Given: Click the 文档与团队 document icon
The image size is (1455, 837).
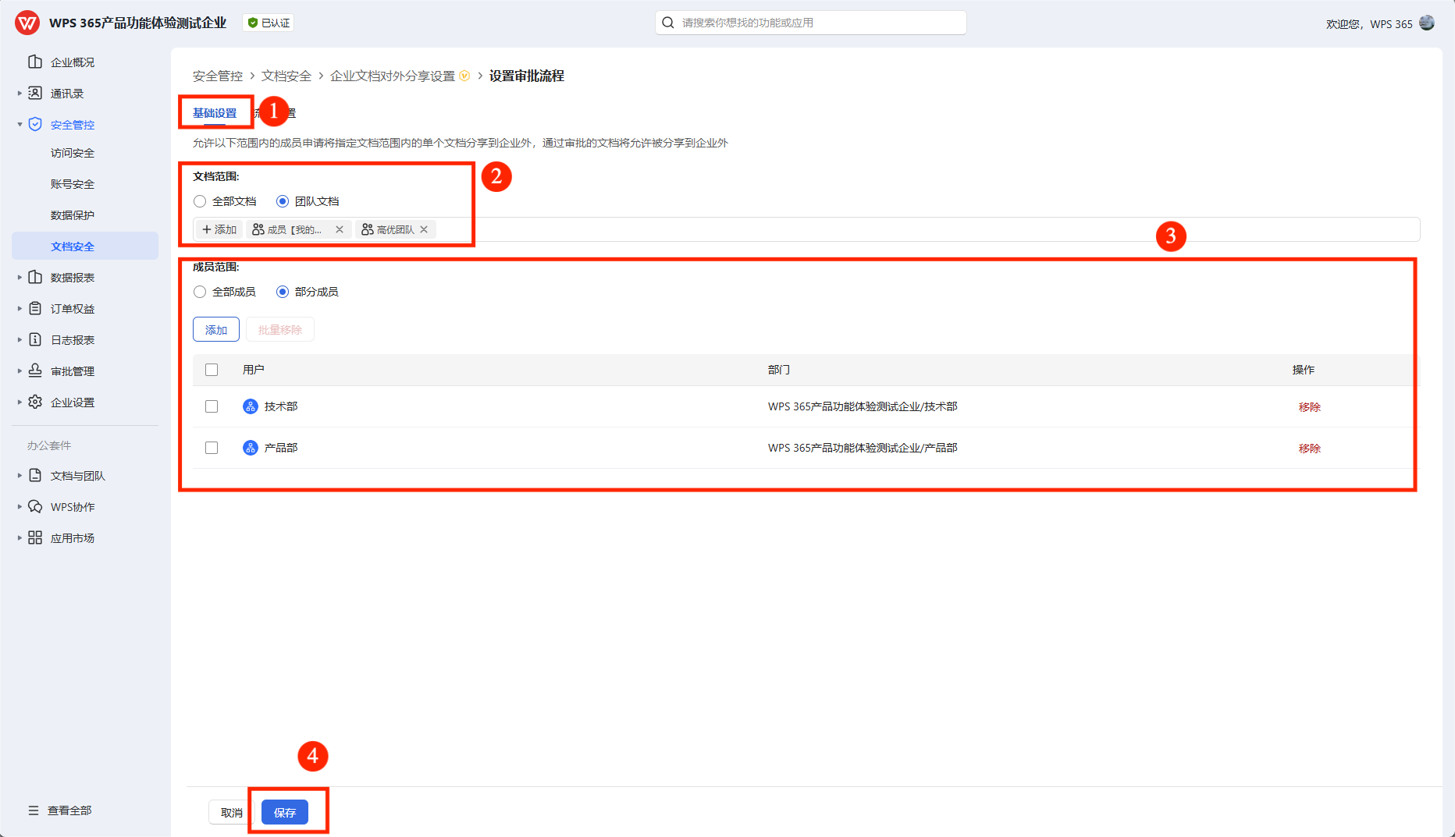Looking at the screenshot, I should 35,475.
